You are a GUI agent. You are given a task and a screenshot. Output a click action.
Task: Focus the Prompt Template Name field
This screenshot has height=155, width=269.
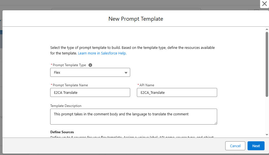[x=90, y=92]
